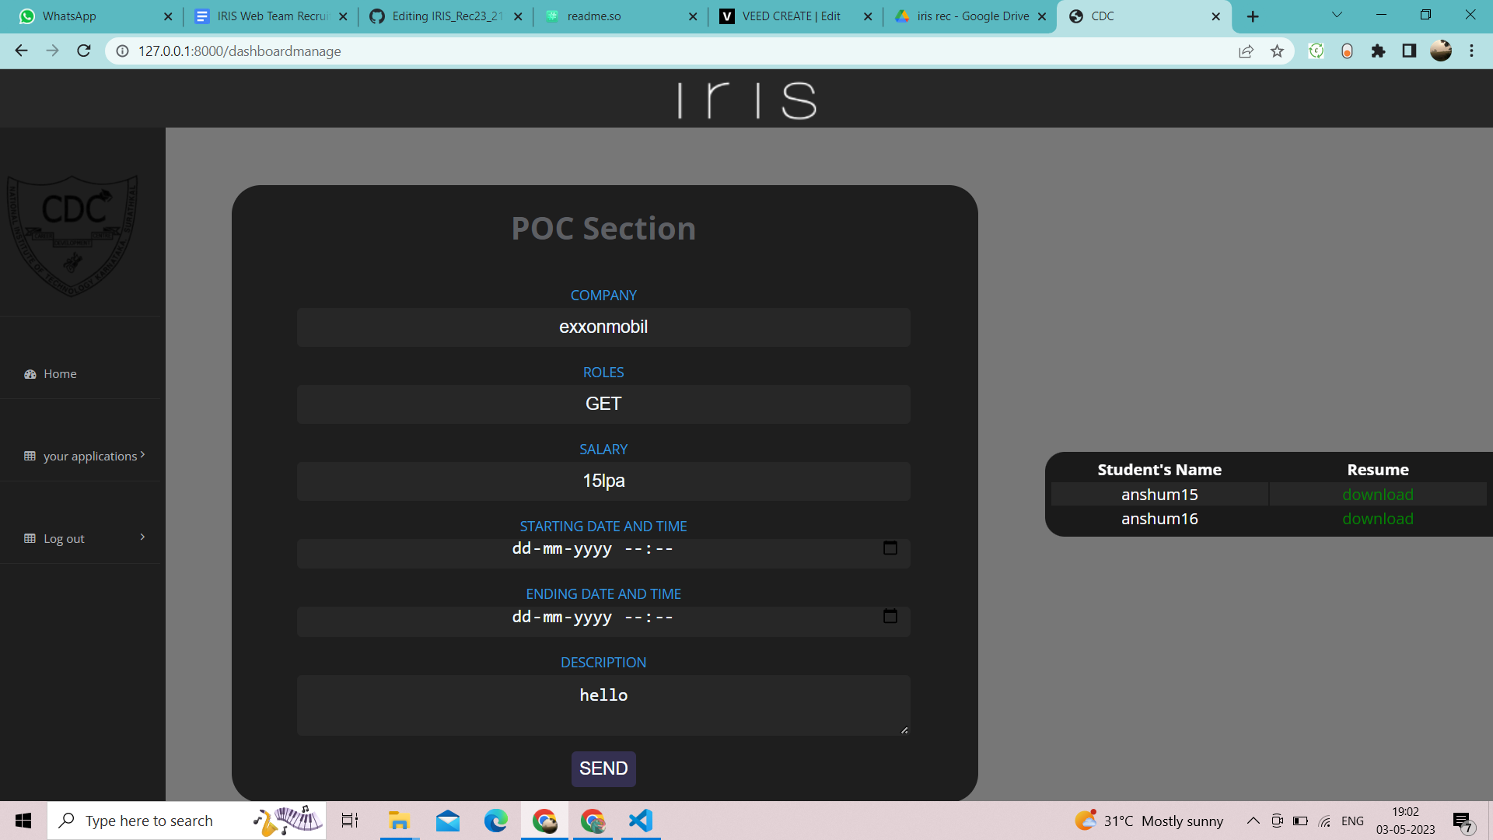Click the Description text area
Viewport: 1493px width, 840px height.
pos(603,705)
